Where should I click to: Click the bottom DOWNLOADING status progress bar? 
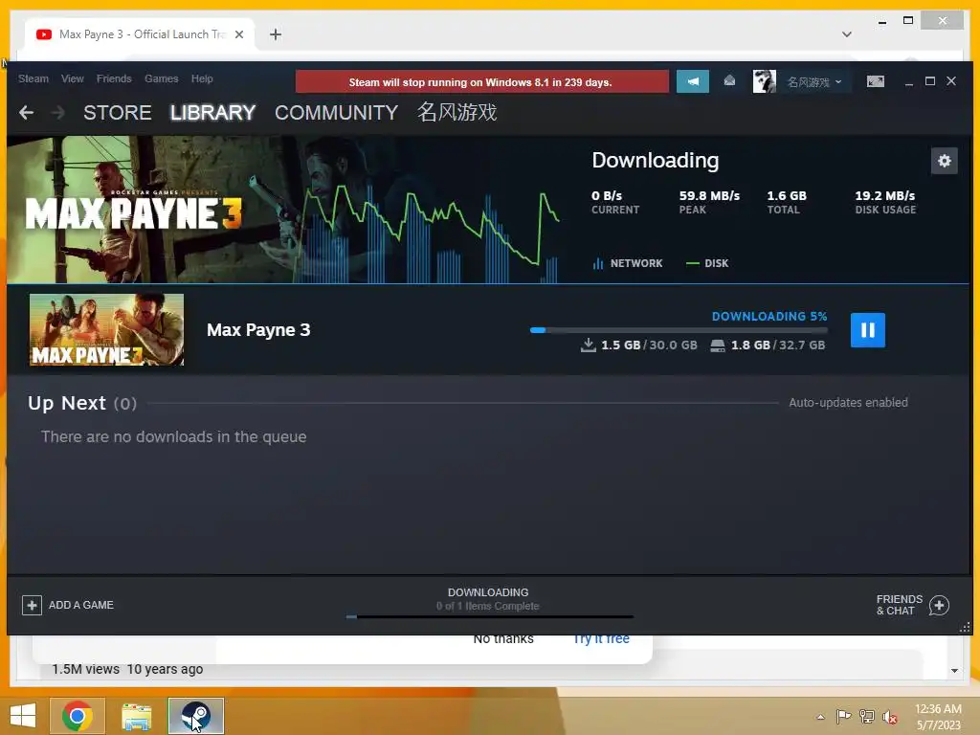(489, 617)
